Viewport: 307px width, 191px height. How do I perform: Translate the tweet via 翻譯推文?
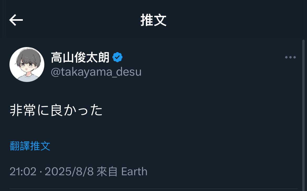tap(30, 146)
